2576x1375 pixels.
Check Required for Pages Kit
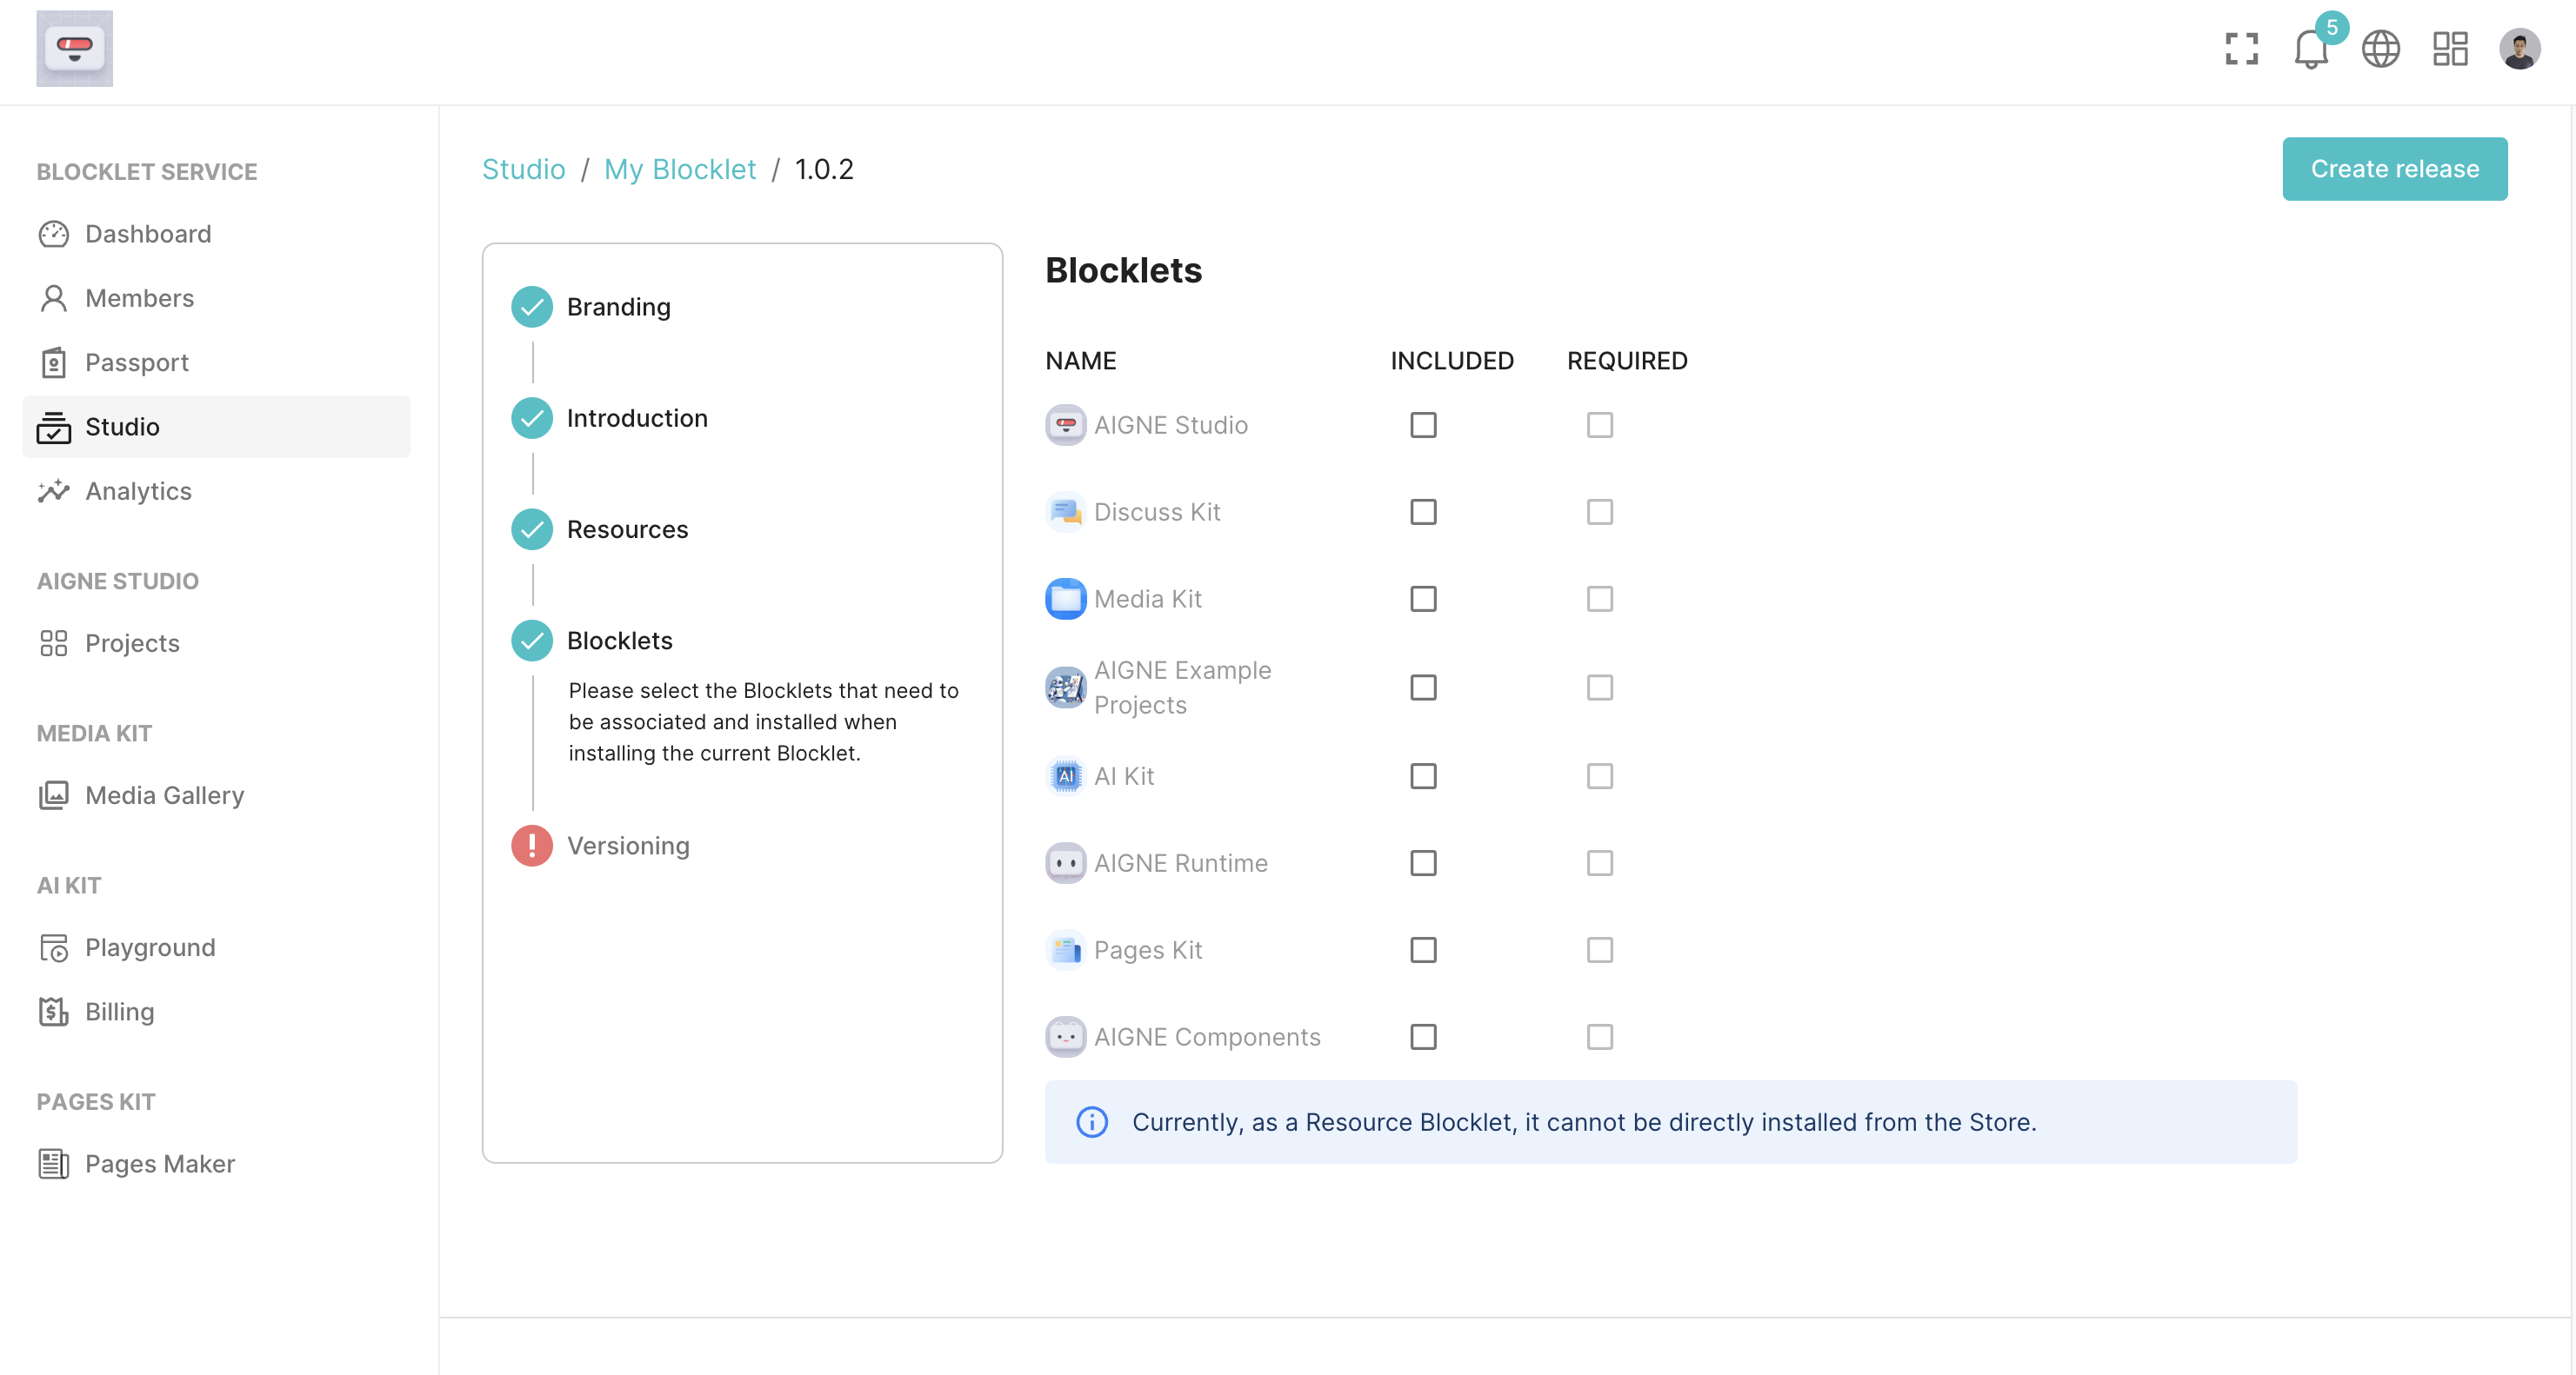point(1599,949)
